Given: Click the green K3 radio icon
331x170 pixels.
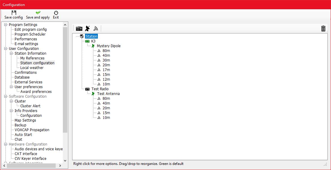Looking at the screenshot, I should click(87, 41).
